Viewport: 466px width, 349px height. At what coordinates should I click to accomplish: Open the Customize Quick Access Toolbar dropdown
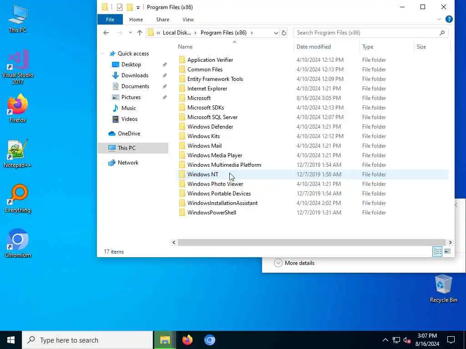(138, 7)
